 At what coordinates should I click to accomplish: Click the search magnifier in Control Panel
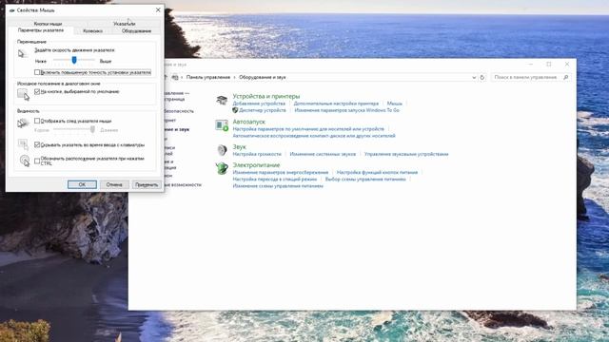pos(566,77)
